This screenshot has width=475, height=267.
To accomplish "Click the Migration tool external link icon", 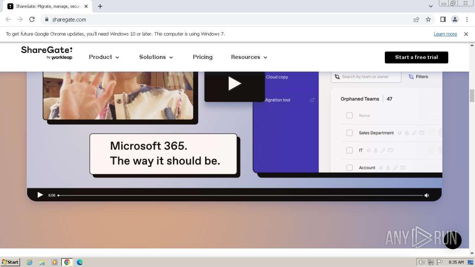I will [312, 100].
